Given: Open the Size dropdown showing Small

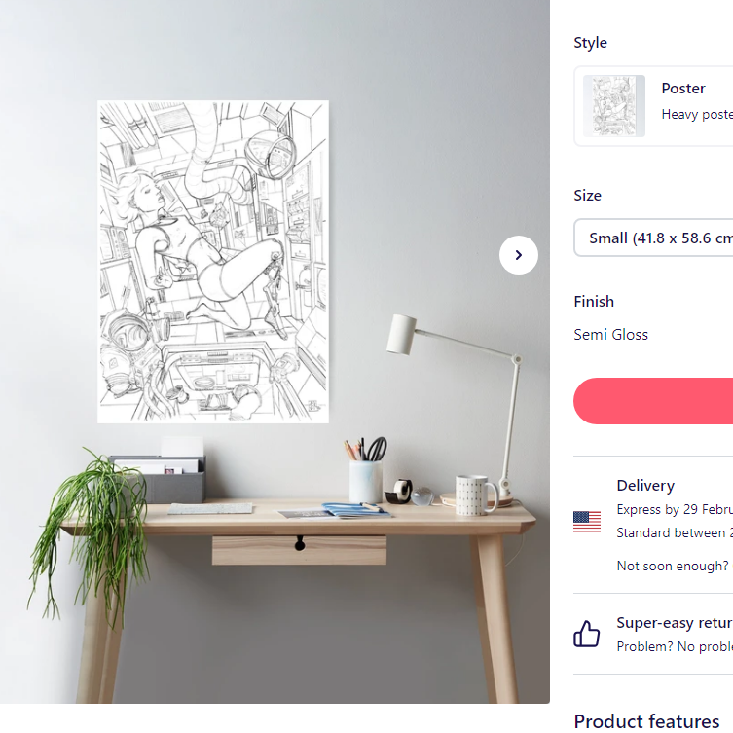Looking at the screenshot, I should coord(653,238).
